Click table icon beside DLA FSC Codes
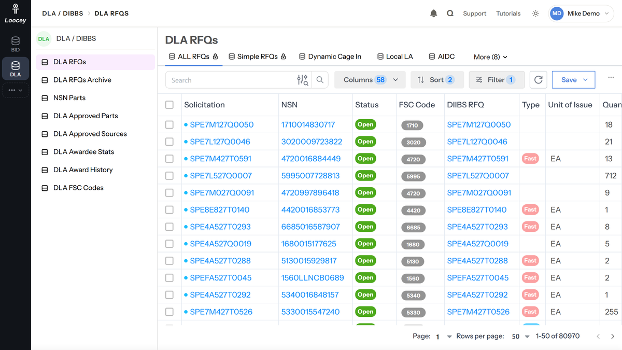Screen dimensions: 622x350 click(x=45, y=188)
